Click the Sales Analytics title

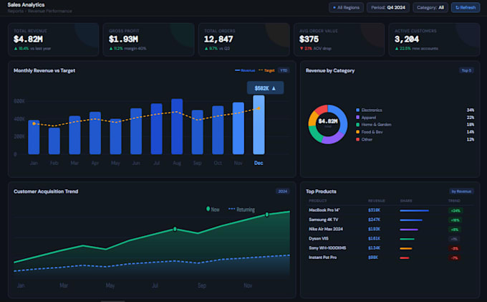coord(26,5)
